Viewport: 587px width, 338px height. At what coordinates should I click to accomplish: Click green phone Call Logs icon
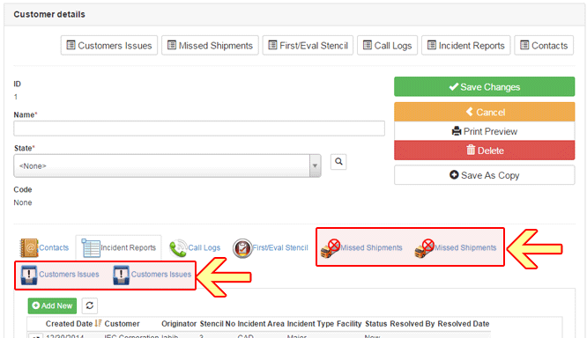click(x=178, y=248)
